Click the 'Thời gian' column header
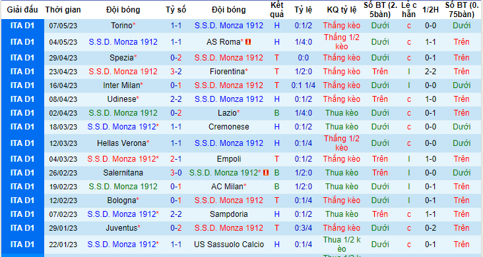Viewport: 483px width, 257px height. tap(63, 10)
